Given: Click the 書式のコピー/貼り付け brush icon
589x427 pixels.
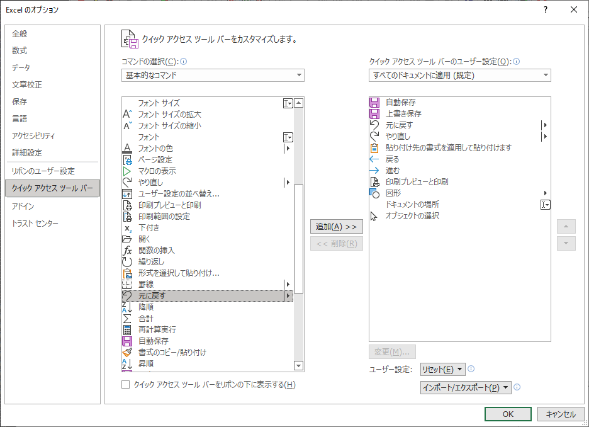Looking at the screenshot, I should click(127, 353).
